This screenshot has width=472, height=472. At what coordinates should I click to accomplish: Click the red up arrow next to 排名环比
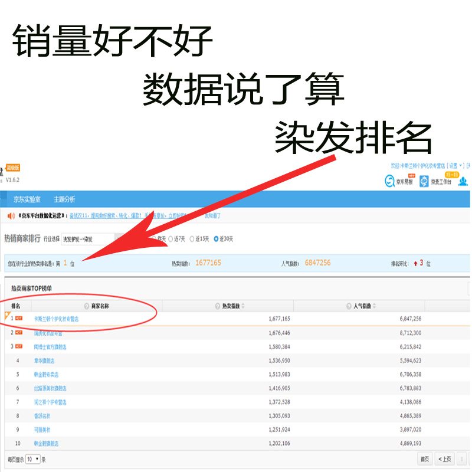415,264
